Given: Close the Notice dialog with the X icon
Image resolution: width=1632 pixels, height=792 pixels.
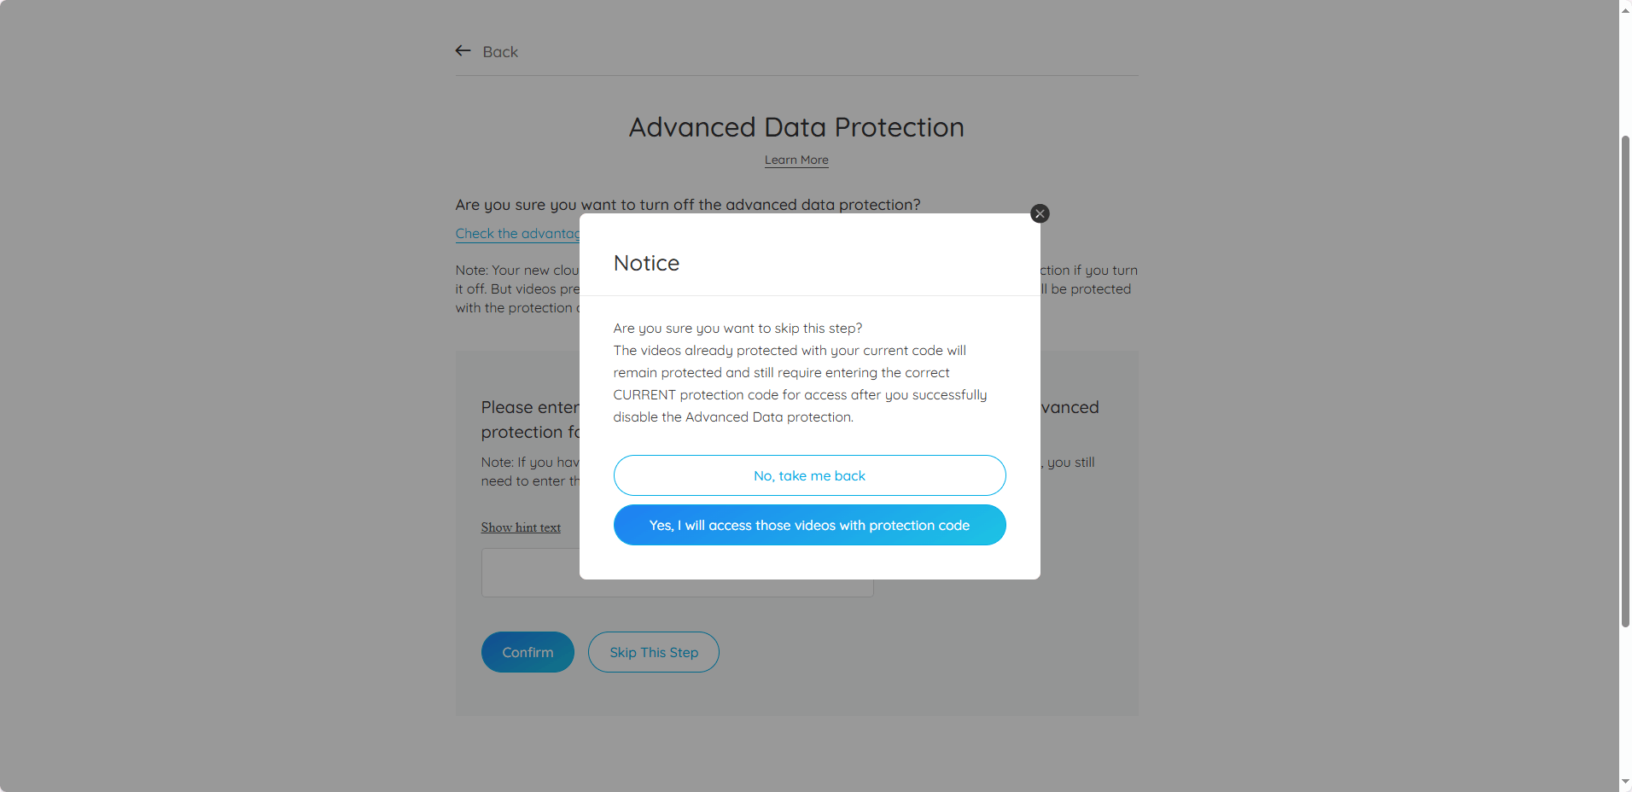Looking at the screenshot, I should point(1040,213).
